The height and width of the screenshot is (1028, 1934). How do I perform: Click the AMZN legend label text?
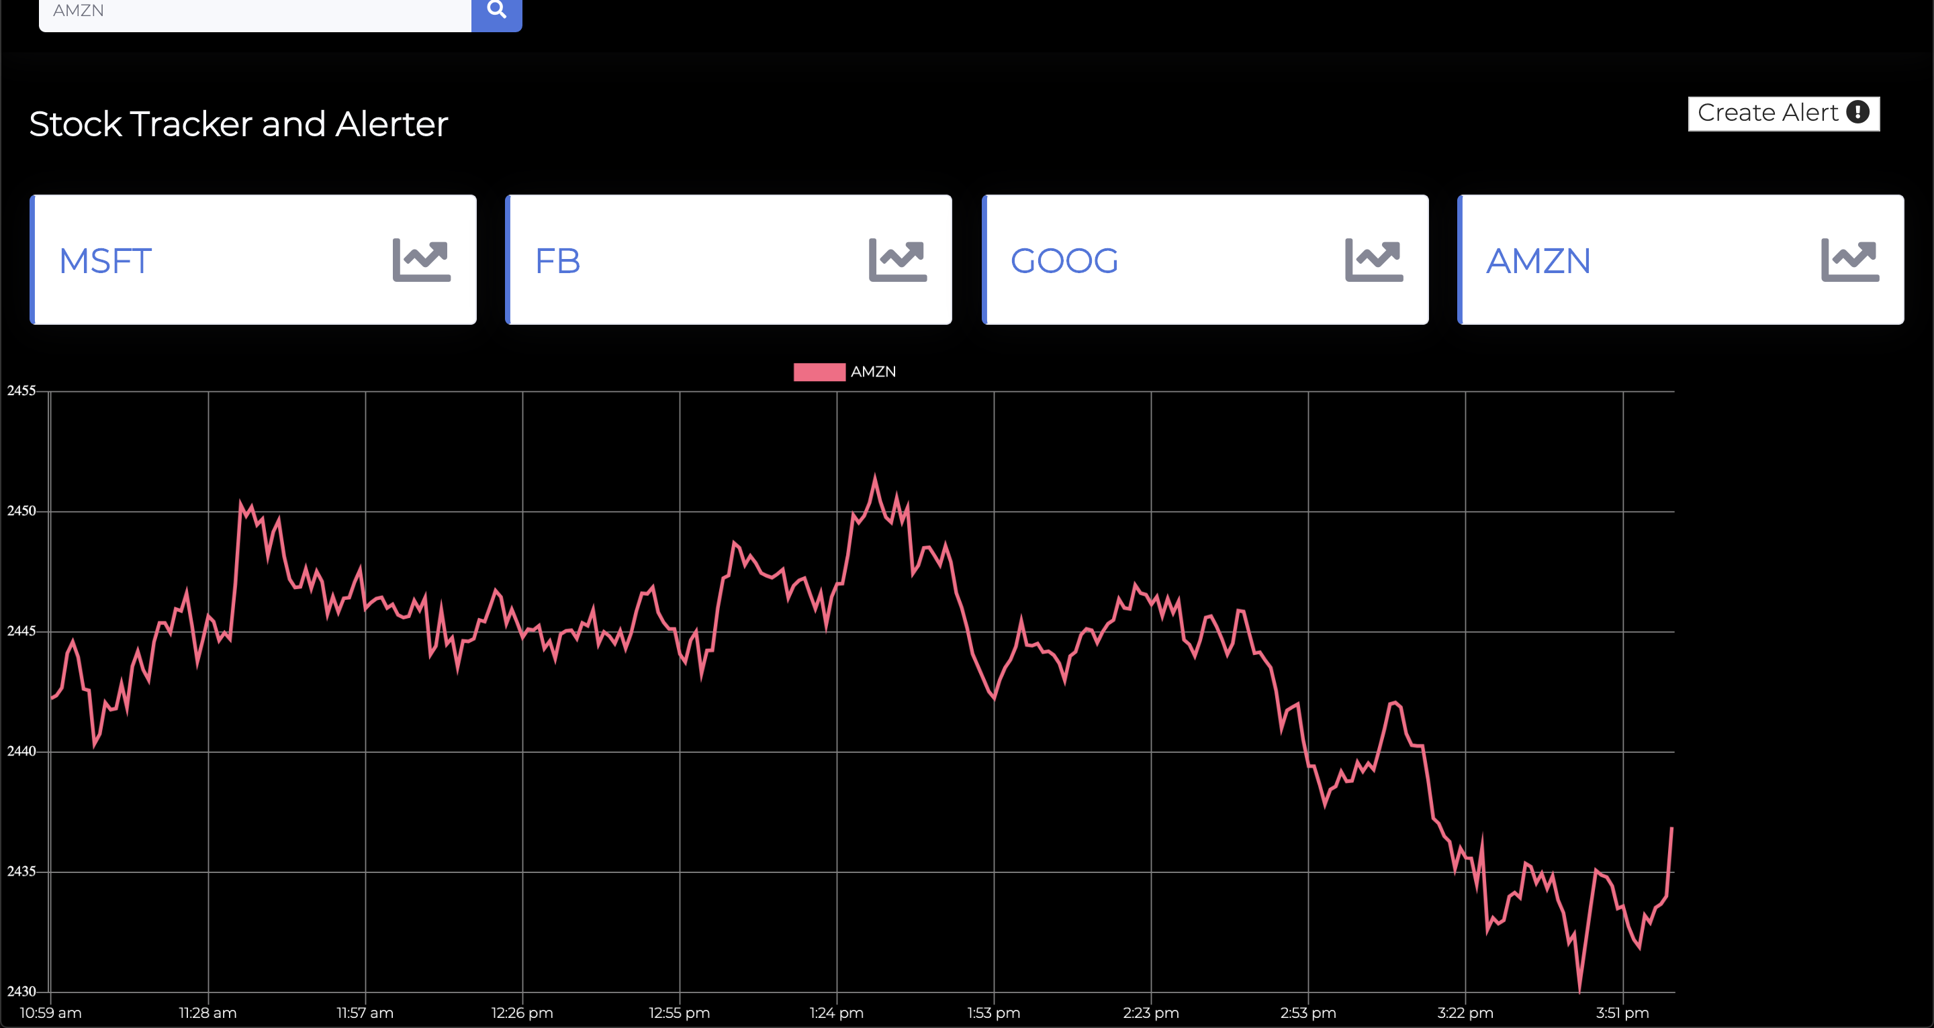coord(872,372)
